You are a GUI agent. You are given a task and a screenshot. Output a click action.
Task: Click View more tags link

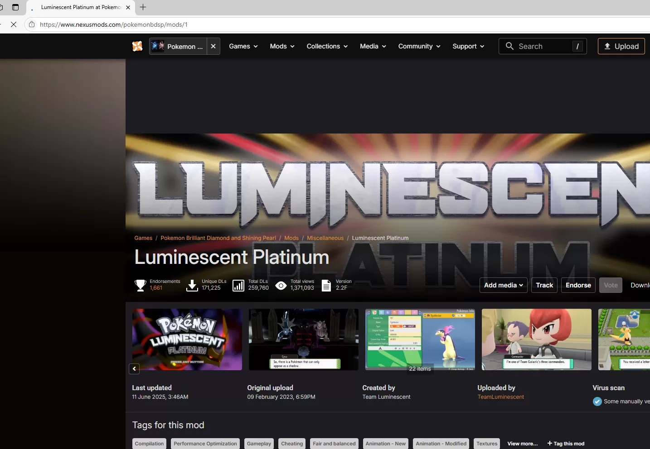coord(522,444)
